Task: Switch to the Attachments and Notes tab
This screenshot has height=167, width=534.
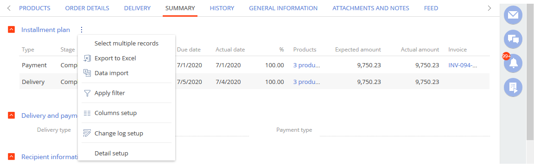Action: click(x=371, y=8)
